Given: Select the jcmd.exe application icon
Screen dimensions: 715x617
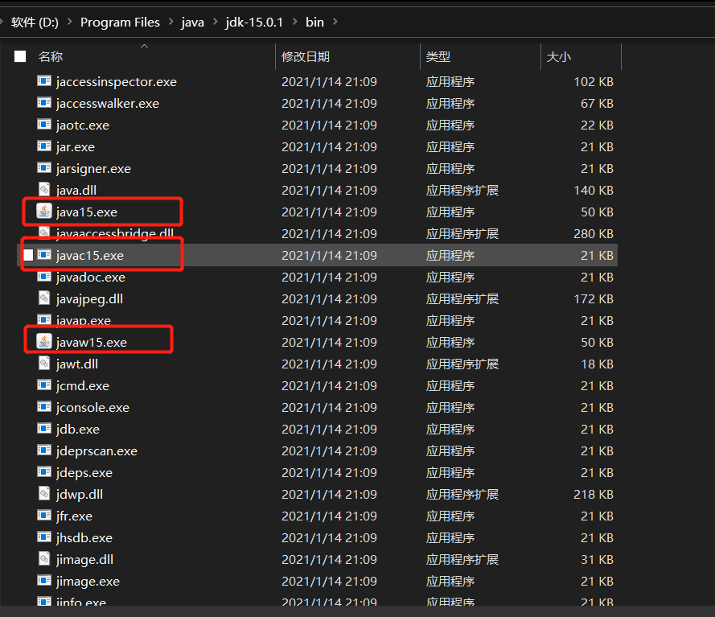Looking at the screenshot, I should pyautogui.click(x=43, y=385).
